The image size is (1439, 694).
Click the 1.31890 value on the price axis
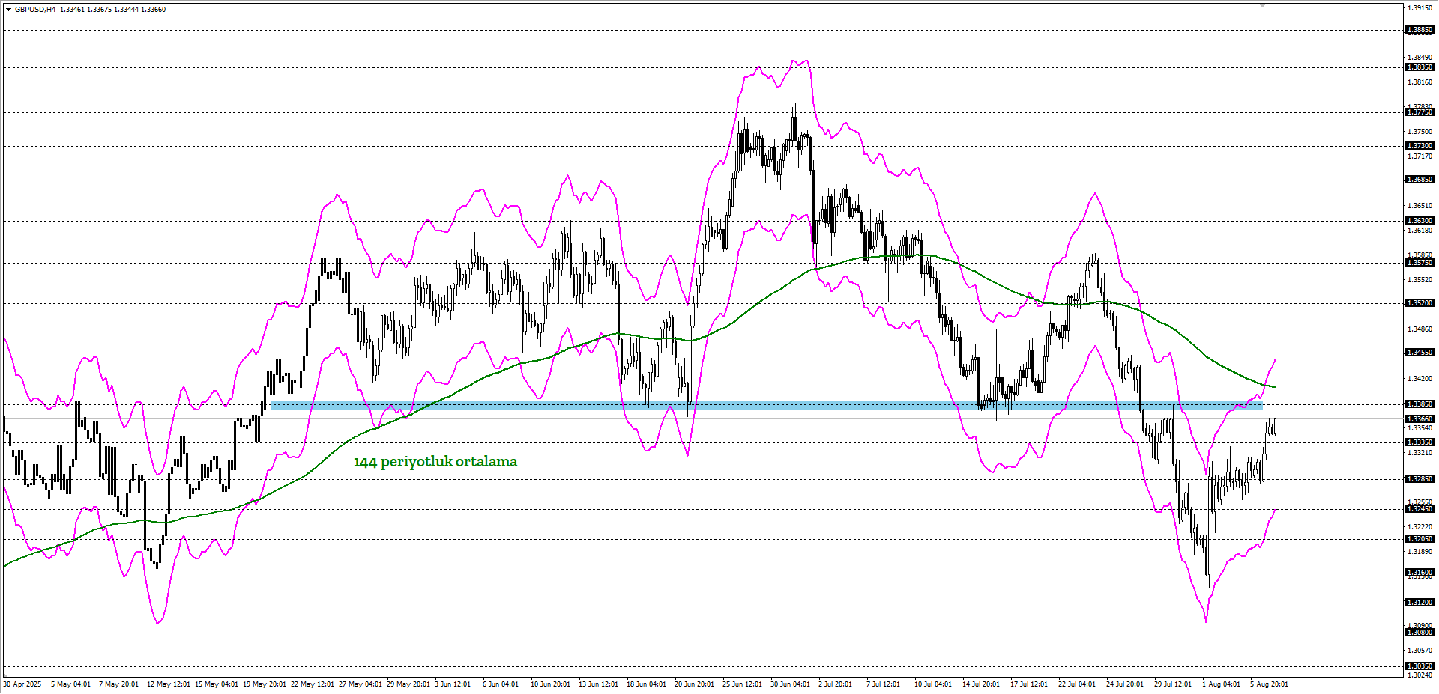pyautogui.click(x=1420, y=552)
